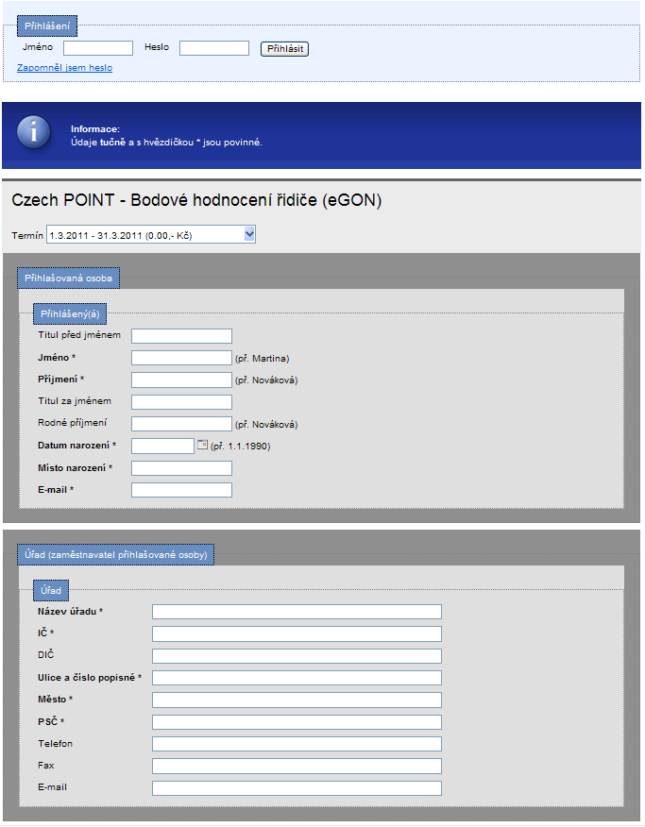Image resolution: width=645 pixels, height=827 pixels.
Task: Click the blue information icon
Action: 34,132
